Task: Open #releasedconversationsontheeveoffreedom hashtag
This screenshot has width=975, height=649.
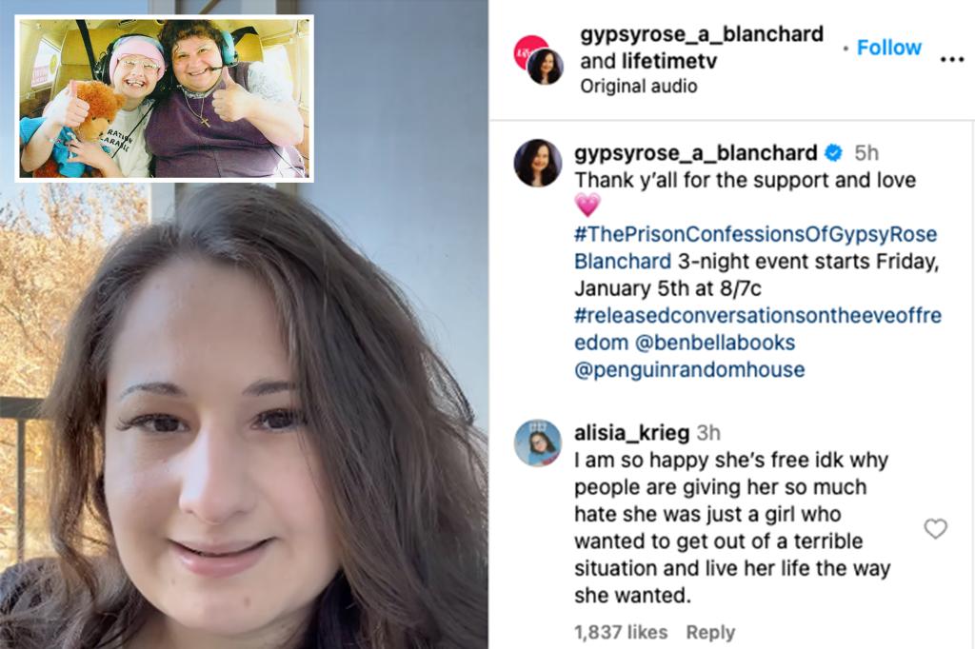Action: coord(757,329)
